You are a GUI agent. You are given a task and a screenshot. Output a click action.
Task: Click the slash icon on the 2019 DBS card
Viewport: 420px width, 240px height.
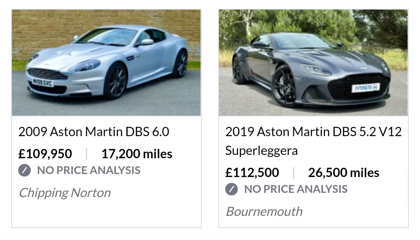click(231, 189)
